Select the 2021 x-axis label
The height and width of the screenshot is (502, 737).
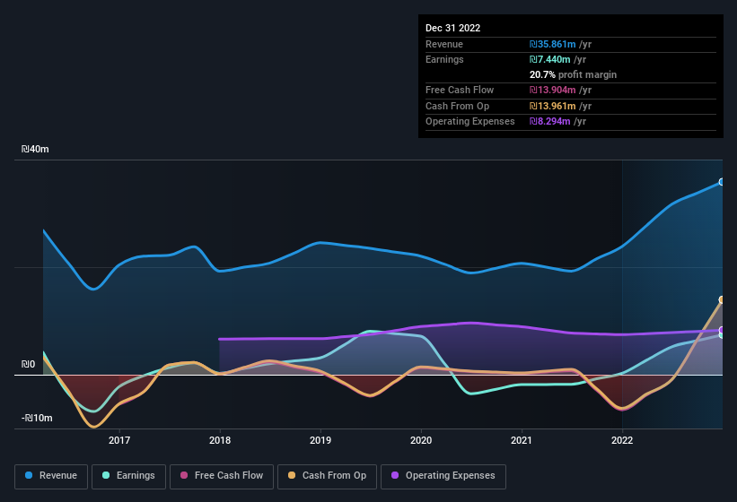pyautogui.click(x=522, y=440)
